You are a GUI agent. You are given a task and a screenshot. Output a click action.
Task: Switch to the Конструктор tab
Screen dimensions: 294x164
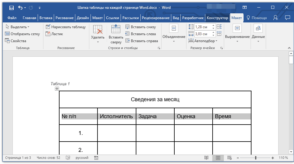217,18
